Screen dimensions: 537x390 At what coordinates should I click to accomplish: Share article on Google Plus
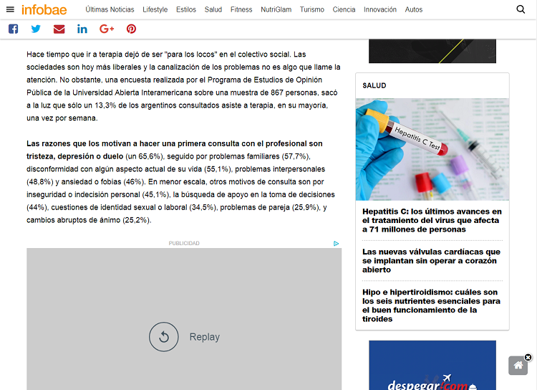click(x=107, y=29)
